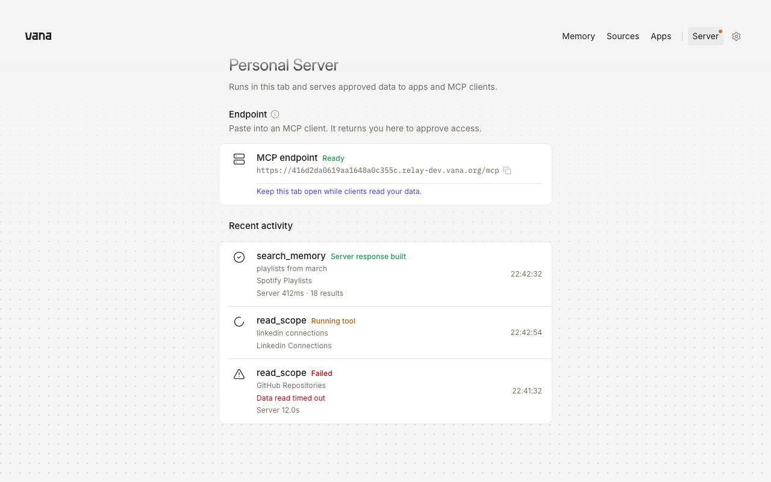Click the Vana logo

tap(38, 36)
